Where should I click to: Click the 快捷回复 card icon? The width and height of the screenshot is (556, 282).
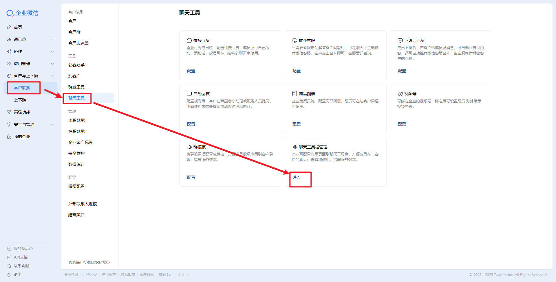[x=189, y=40]
